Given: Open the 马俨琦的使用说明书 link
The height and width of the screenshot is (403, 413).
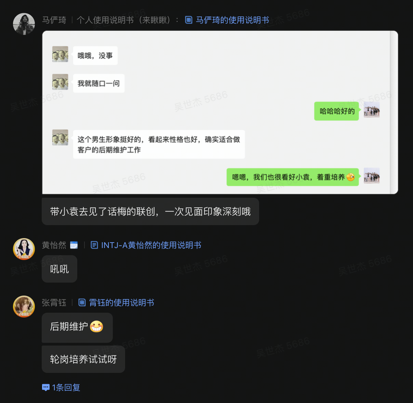Looking at the screenshot, I should coord(232,20).
